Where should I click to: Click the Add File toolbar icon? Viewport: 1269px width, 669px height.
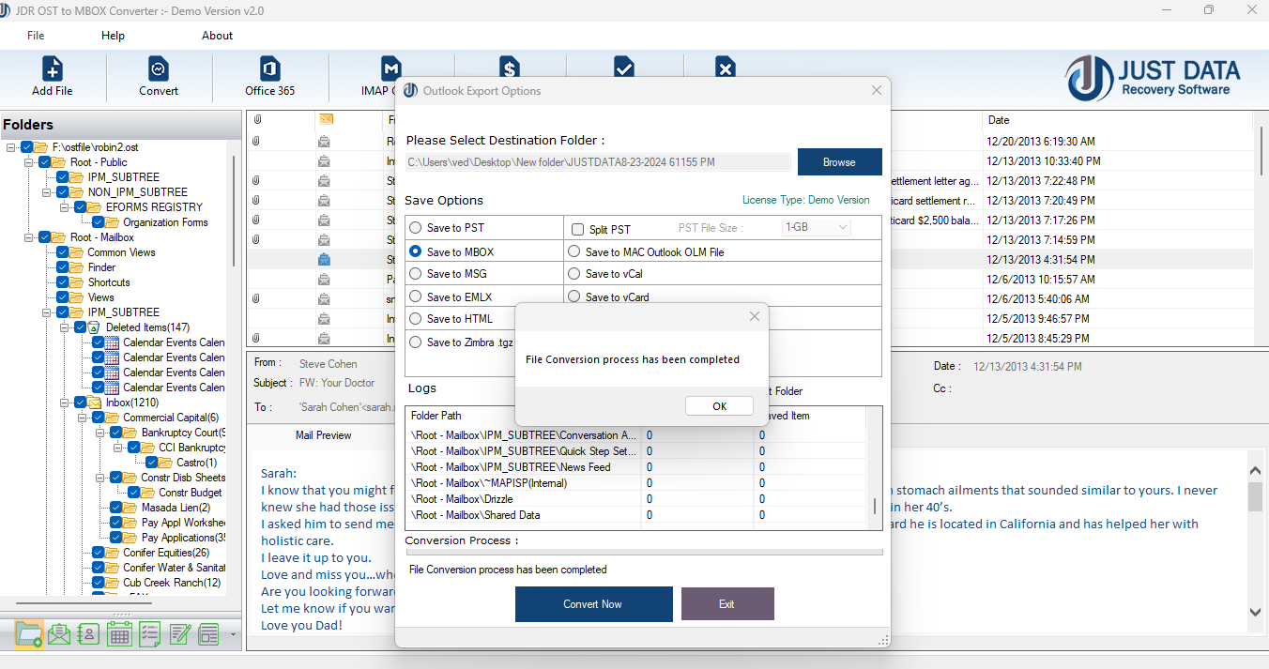pyautogui.click(x=53, y=69)
